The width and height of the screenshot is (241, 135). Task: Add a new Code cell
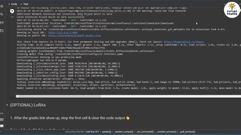pyautogui.click(x=12, y=4)
